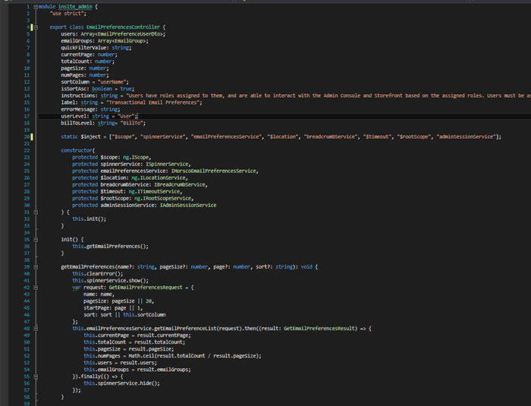Click the class name EmailPreferencesController
Viewport: 531px width, 406px height.
tap(123, 27)
